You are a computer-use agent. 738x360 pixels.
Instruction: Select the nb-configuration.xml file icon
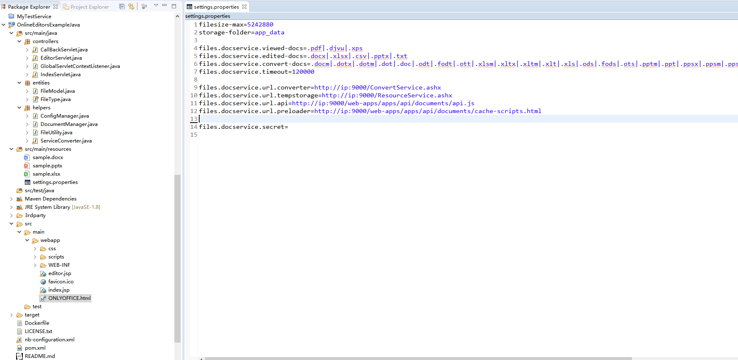pyautogui.click(x=19, y=340)
